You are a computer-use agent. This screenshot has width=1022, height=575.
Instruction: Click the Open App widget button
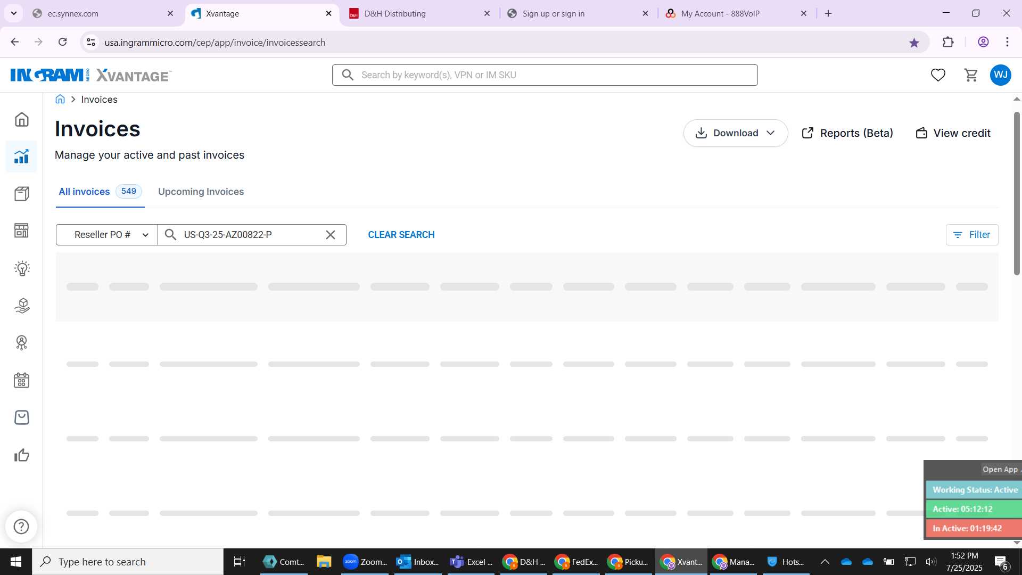click(1000, 470)
